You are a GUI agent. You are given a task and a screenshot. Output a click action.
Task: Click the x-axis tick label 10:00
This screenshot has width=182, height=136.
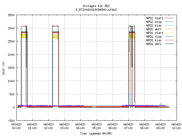tap(176, 128)
